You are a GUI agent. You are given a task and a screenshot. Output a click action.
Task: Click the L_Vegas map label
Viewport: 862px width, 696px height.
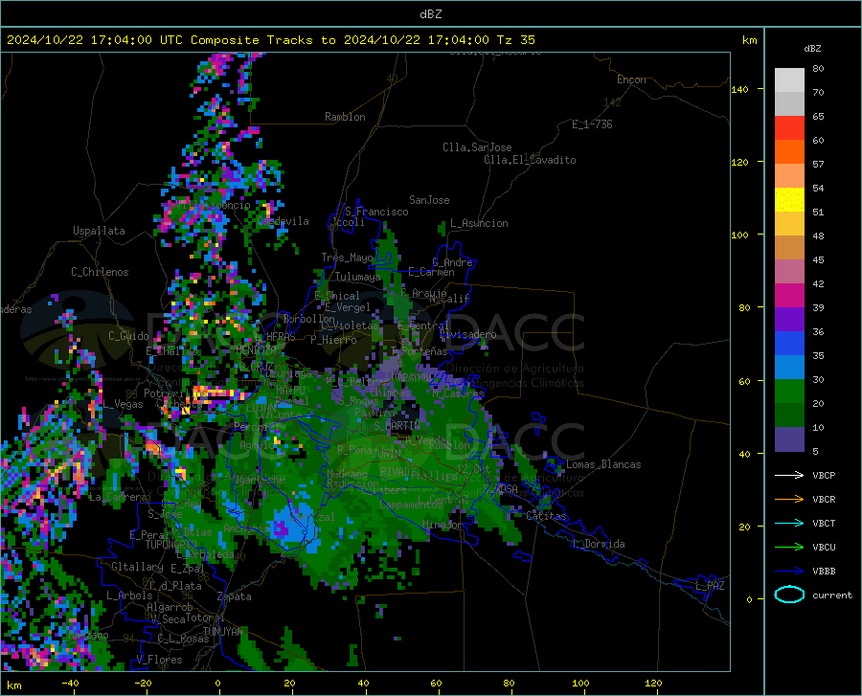pyautogui.click(x=124, y=404)
